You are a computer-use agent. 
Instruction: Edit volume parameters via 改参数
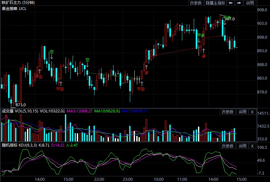(x=228, y=112)
